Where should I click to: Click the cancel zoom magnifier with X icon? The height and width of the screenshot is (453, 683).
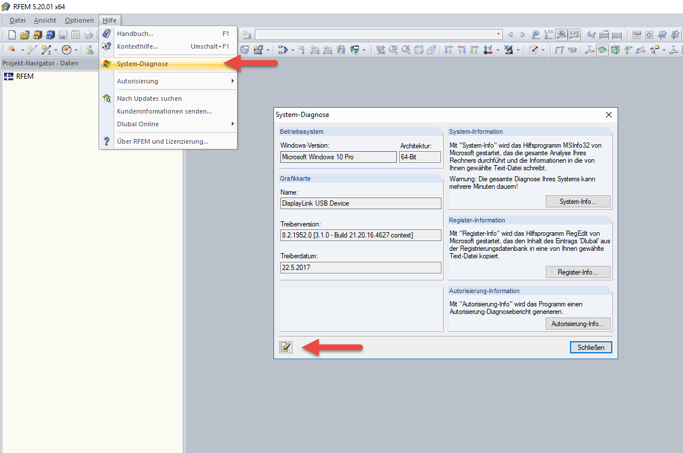[x=406, y=50]
